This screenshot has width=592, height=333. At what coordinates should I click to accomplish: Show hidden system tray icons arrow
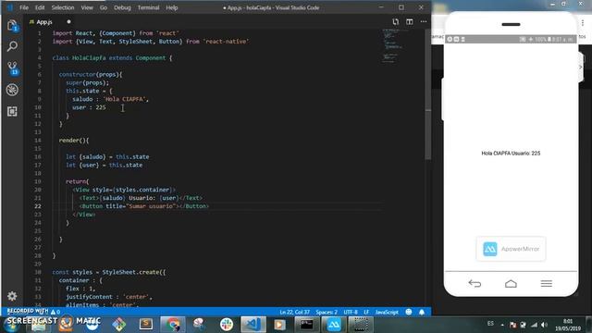coord(502,325)
